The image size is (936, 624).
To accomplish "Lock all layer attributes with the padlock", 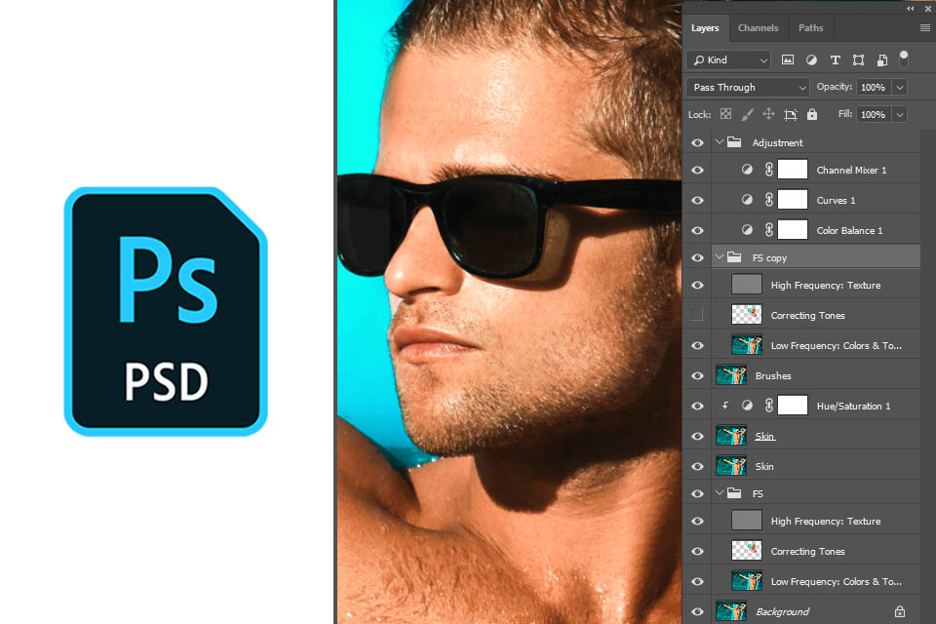I will 811,114.
